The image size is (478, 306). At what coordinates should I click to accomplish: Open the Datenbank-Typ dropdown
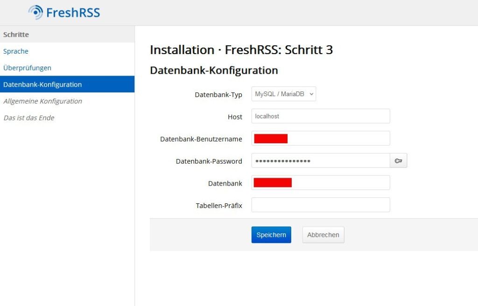tap(283, 94)
